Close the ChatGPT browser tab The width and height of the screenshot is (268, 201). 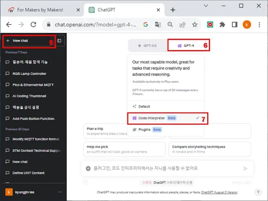click(x=158, y=10)
